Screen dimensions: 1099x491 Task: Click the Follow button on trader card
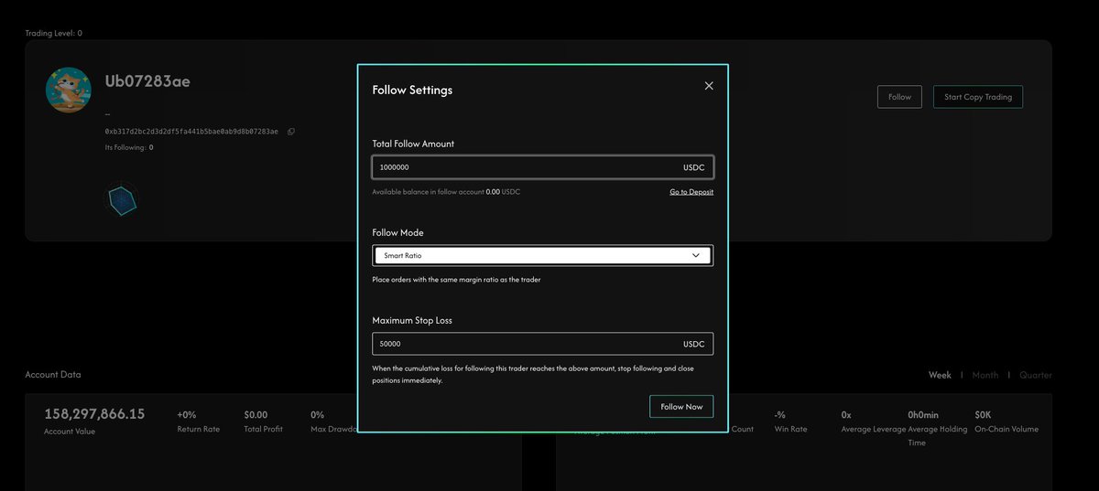[899, 97]
